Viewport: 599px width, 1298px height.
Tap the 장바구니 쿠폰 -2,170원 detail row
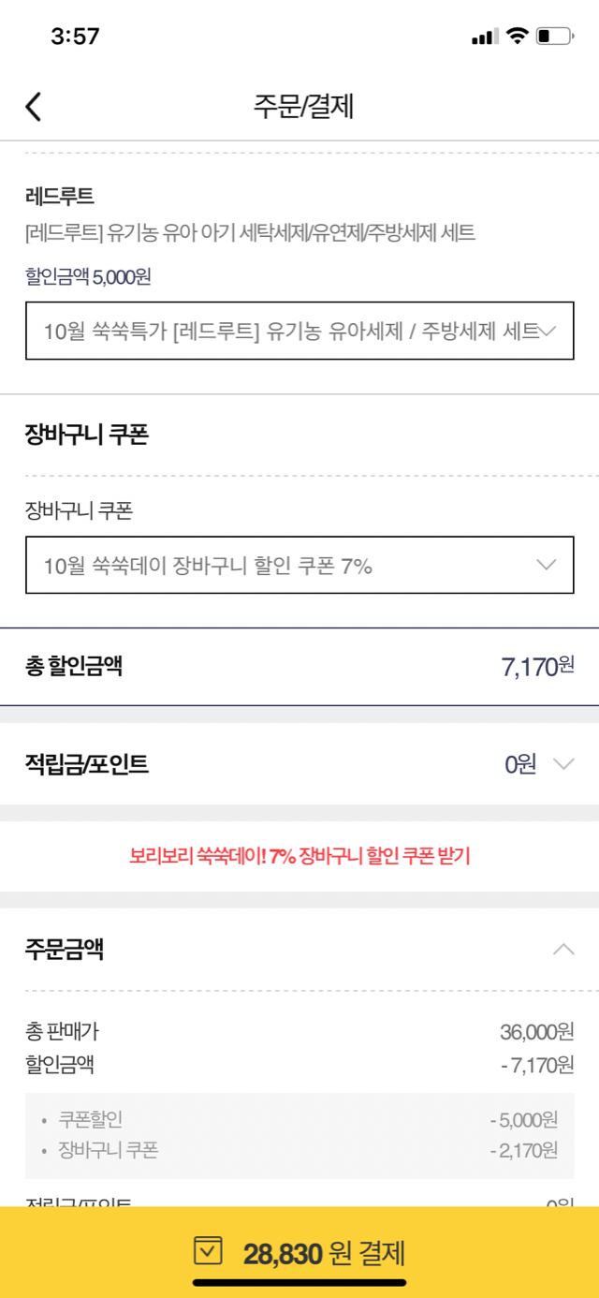(x=299, y=1150)
